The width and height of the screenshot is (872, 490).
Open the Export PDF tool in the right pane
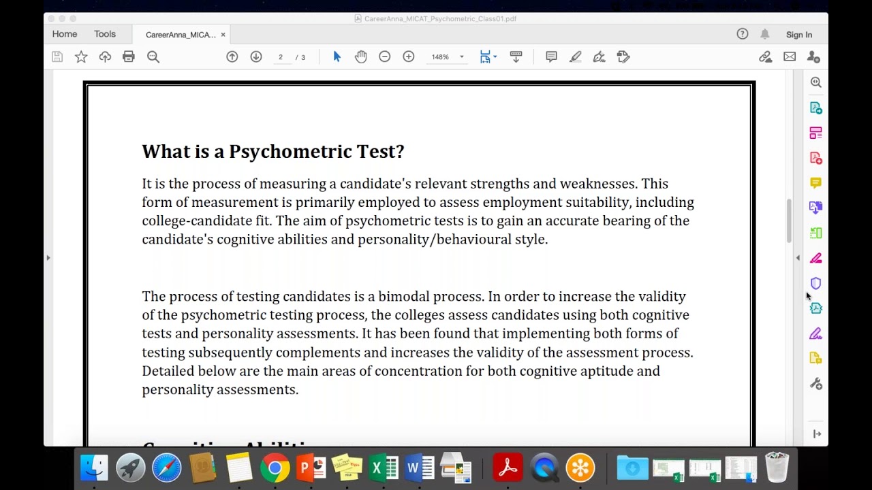point(816,108)
